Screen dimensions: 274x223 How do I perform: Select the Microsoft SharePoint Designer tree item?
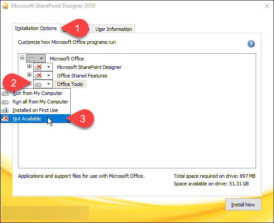pos(89,67)
